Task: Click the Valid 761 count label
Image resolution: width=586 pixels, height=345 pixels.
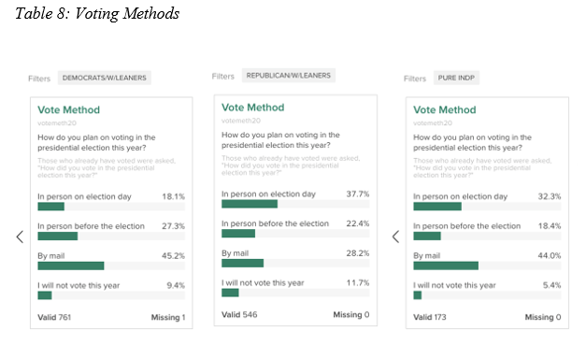Action: 54,317
